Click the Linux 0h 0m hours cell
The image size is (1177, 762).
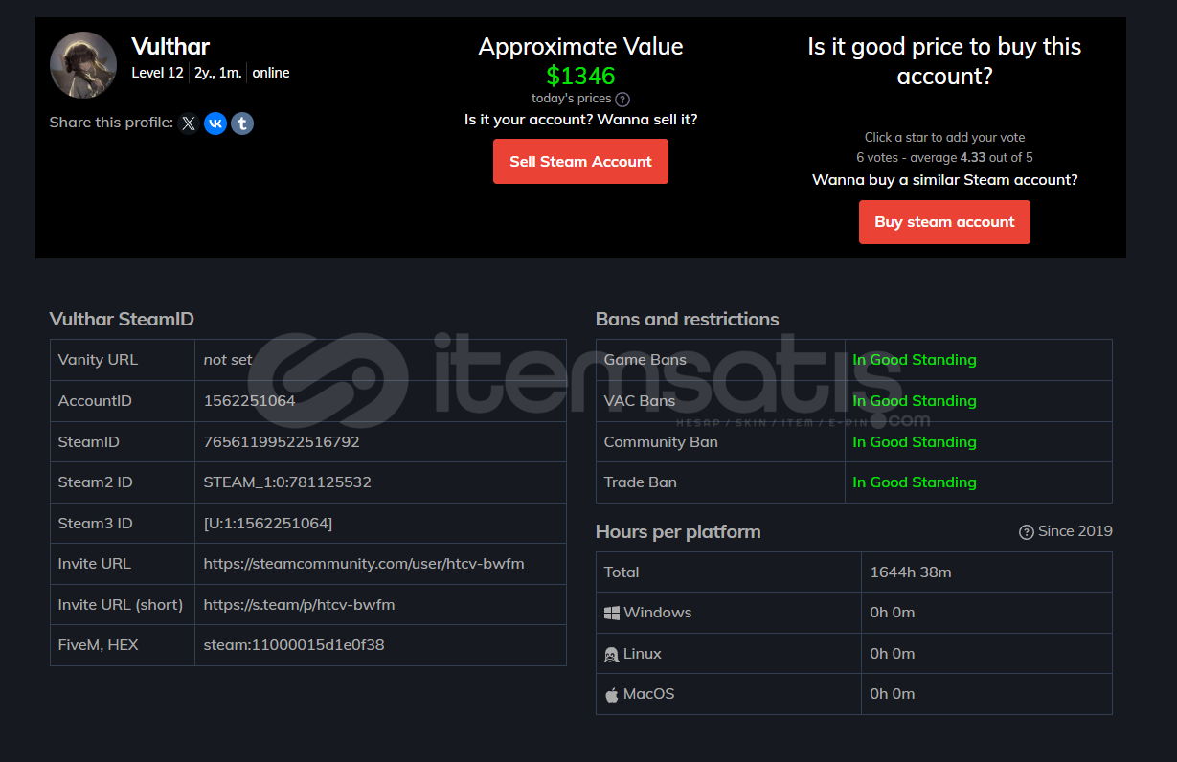(986, 654)
